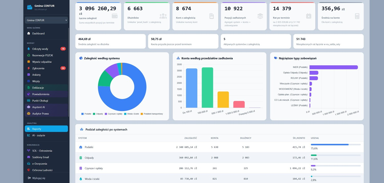This screenshot has width=384, height=183.
Task: Click the recycle icon next to Rezerwacje PSZOK
Action: tap(29, 55)
